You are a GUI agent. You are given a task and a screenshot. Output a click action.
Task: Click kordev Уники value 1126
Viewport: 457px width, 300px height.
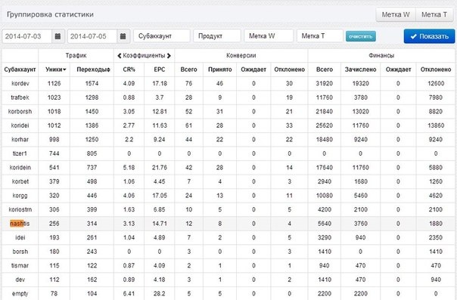point(54,84)
